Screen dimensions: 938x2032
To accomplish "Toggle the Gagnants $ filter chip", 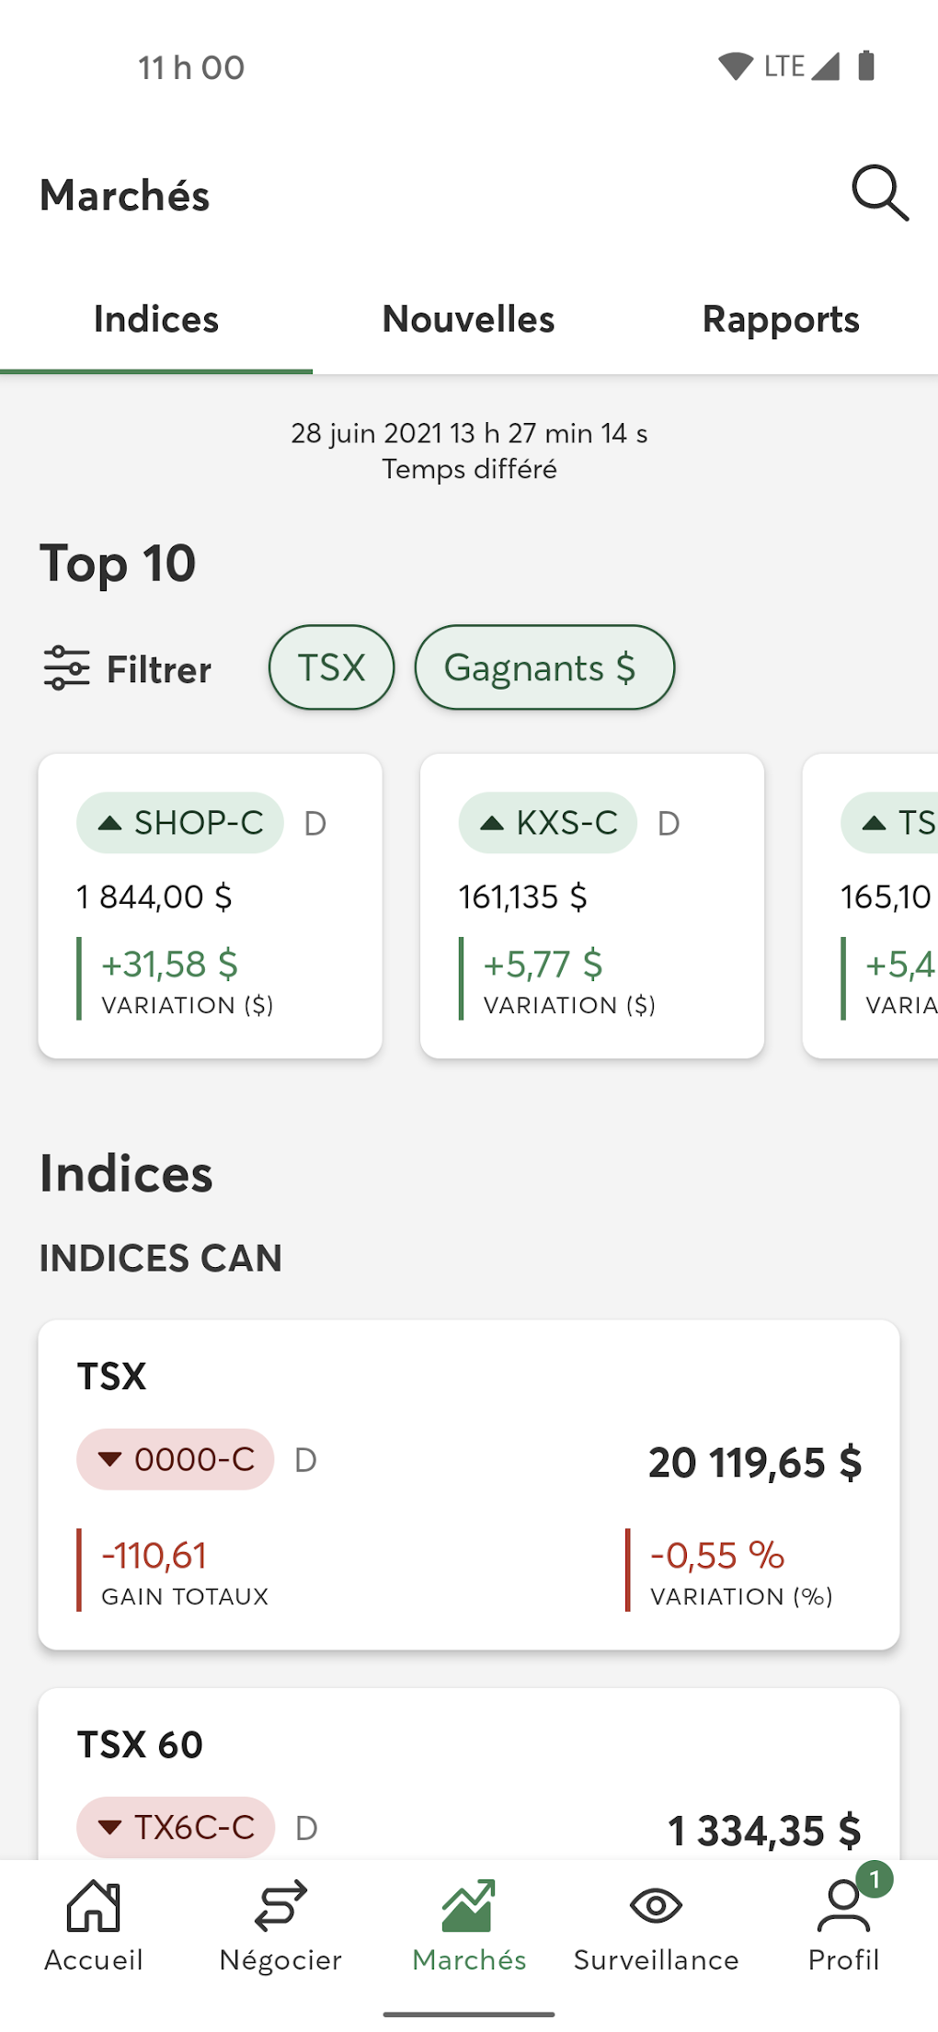I will click(544, 668).
